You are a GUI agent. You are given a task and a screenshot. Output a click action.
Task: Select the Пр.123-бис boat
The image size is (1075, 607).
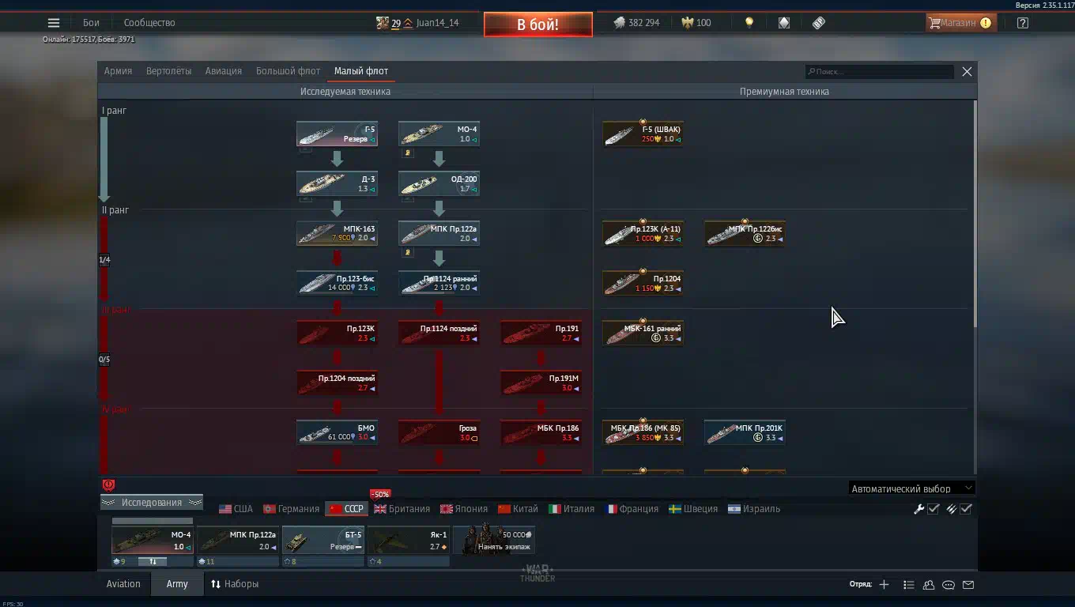[337, 283]
